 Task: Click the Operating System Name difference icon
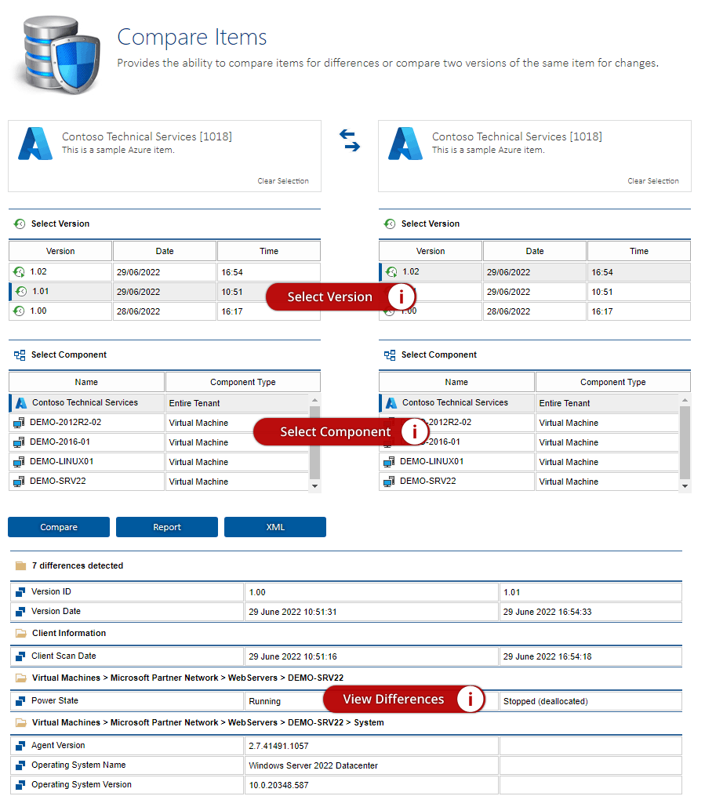[20, 765]
